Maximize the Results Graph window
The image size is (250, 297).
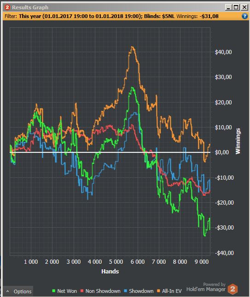pyautogui.click(x=236, y=7)
